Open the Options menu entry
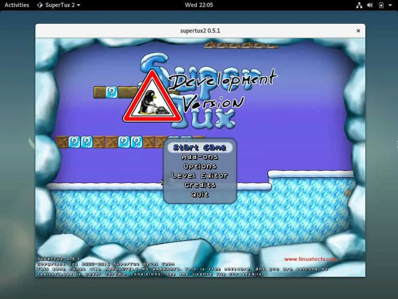 (x=200, y=166)
